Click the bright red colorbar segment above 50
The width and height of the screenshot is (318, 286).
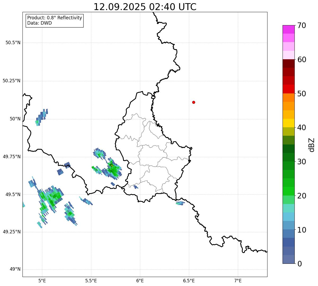(289, 89)
